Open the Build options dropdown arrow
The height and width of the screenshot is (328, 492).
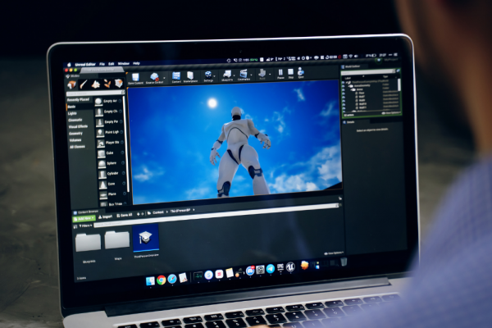(270, 74)
